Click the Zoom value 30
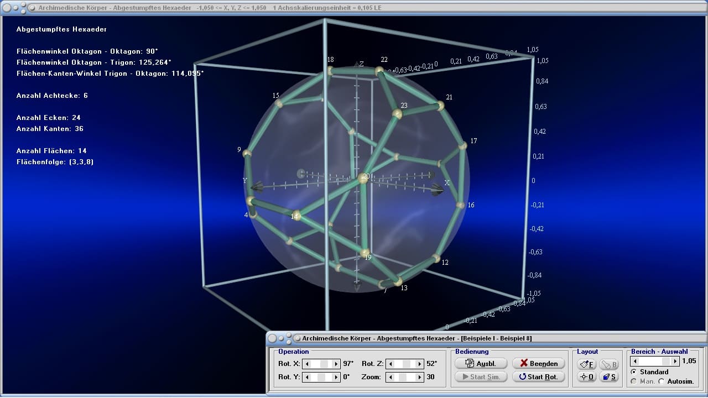The height and width of the screenshot is (398, 708). coord(430,377)
